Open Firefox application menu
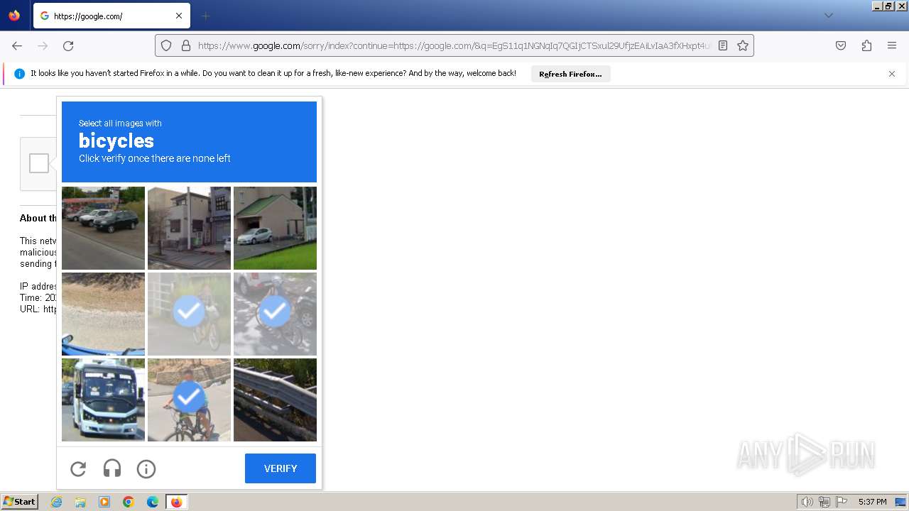The height and width of the screenshot is (511, 909). [x=892, y=45]
